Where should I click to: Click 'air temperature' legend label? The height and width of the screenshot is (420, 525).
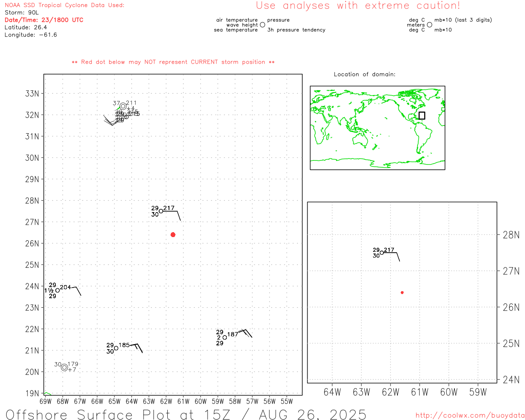(237, 20)
